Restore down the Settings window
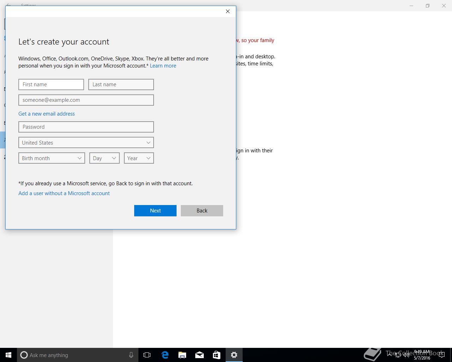This screenshot has width=452, height=362. point(428,6)
